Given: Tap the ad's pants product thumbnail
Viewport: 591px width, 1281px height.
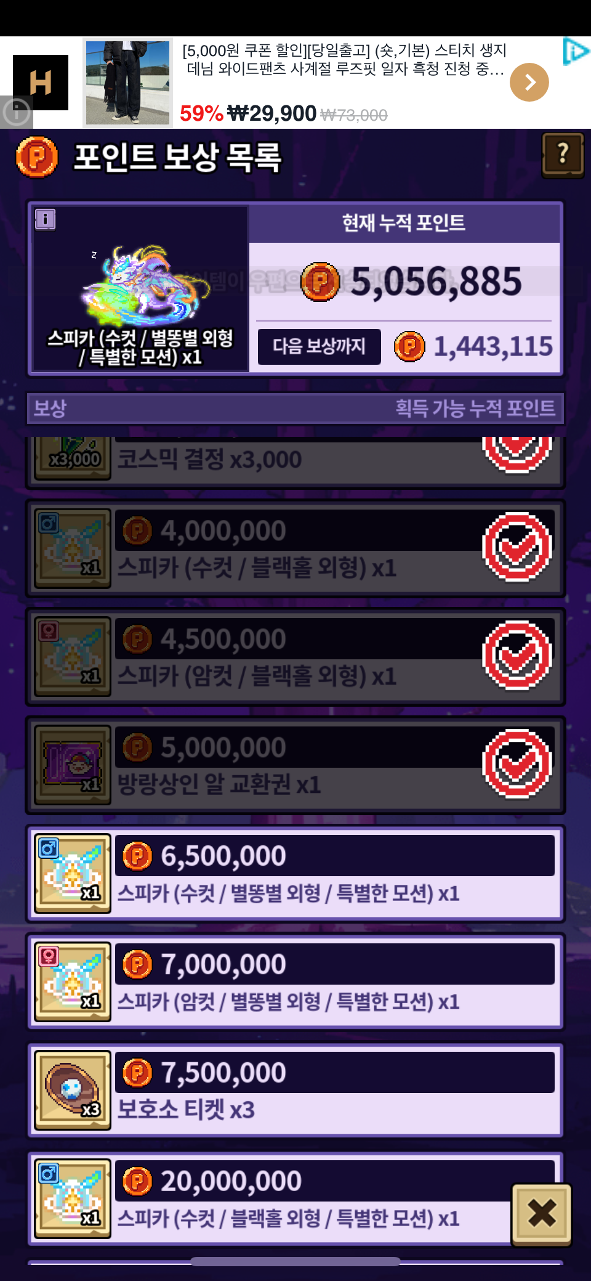Looking at the screenshot, I should (x=127, y=83).
